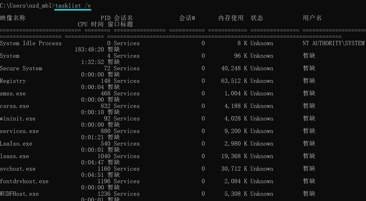366x201 pixels.
Task: Click the 会话# column header
Action: click(187, 18)
